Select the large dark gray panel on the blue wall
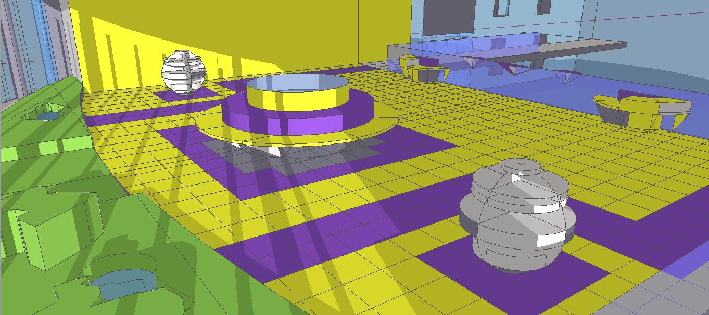 point(448,17)
